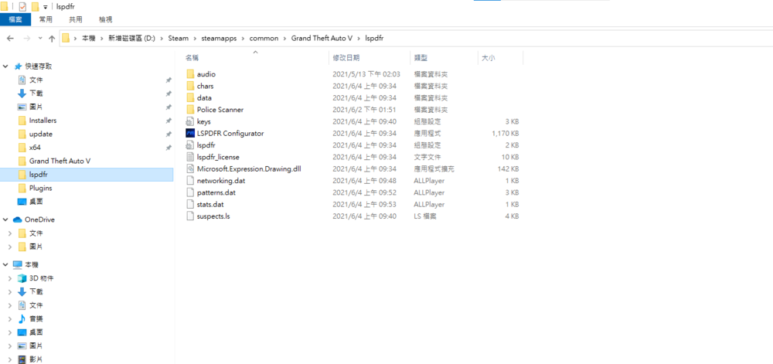Expand OneDrive 文件 folder node
The image size is (773, 364).
pos(10,233)
